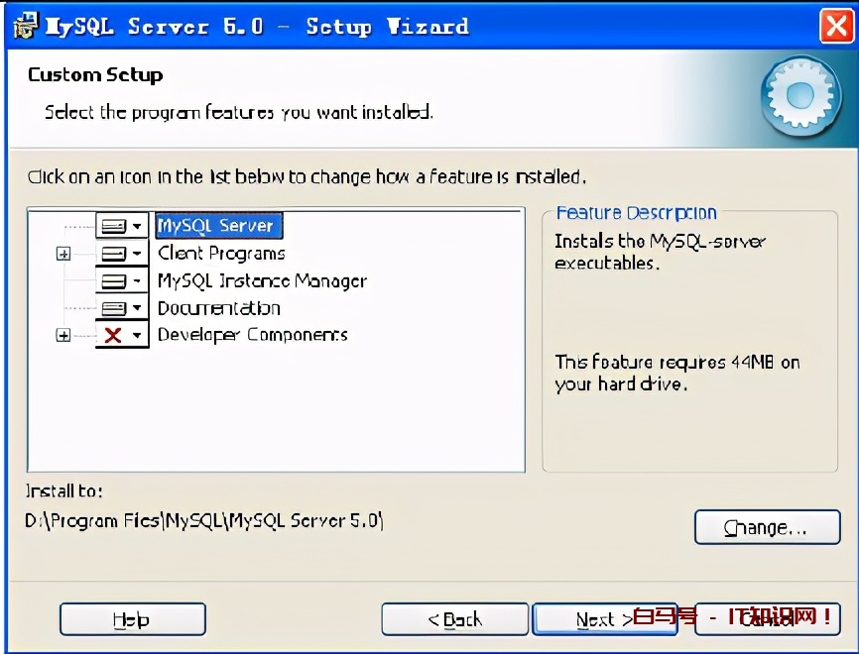Screen dimensions: 859x654
Task: Click the installer icon in the title bar
Action: (26, 26)
